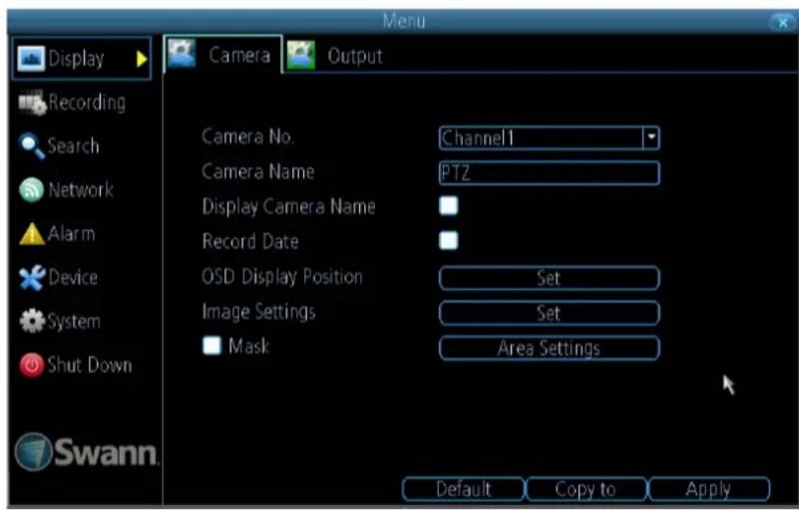Viewport: 799px width, 510px height.
Task: Click the System gear icon
Action: [32, 321]
